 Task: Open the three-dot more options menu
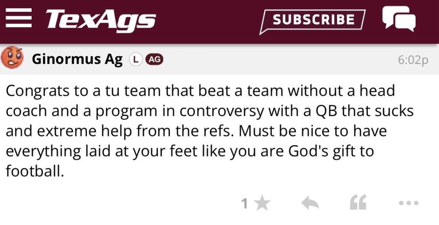click(x=409, y=203)
